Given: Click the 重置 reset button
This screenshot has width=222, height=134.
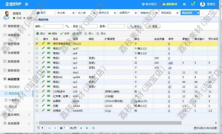Looking at the screenshot, I should tap(153, 26).
